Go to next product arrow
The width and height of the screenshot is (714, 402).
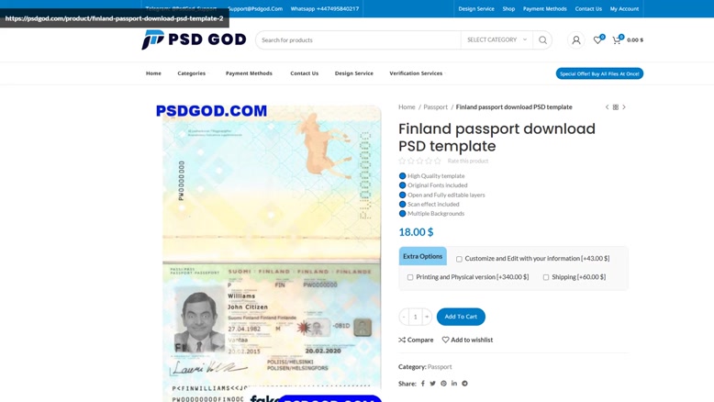tap(624, 107)
